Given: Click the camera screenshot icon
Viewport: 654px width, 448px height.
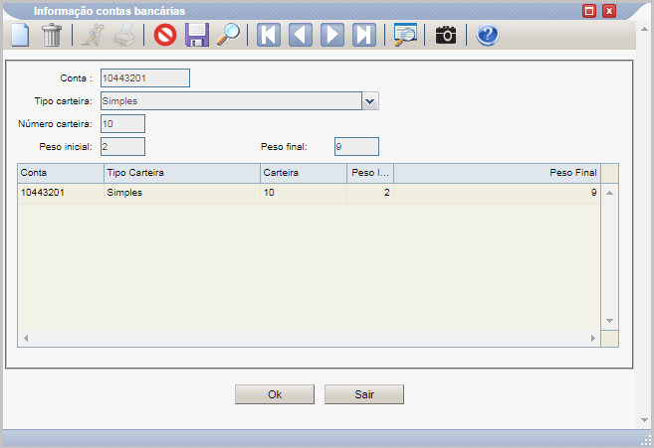Looking at the screenshot, I should point(446,35).
